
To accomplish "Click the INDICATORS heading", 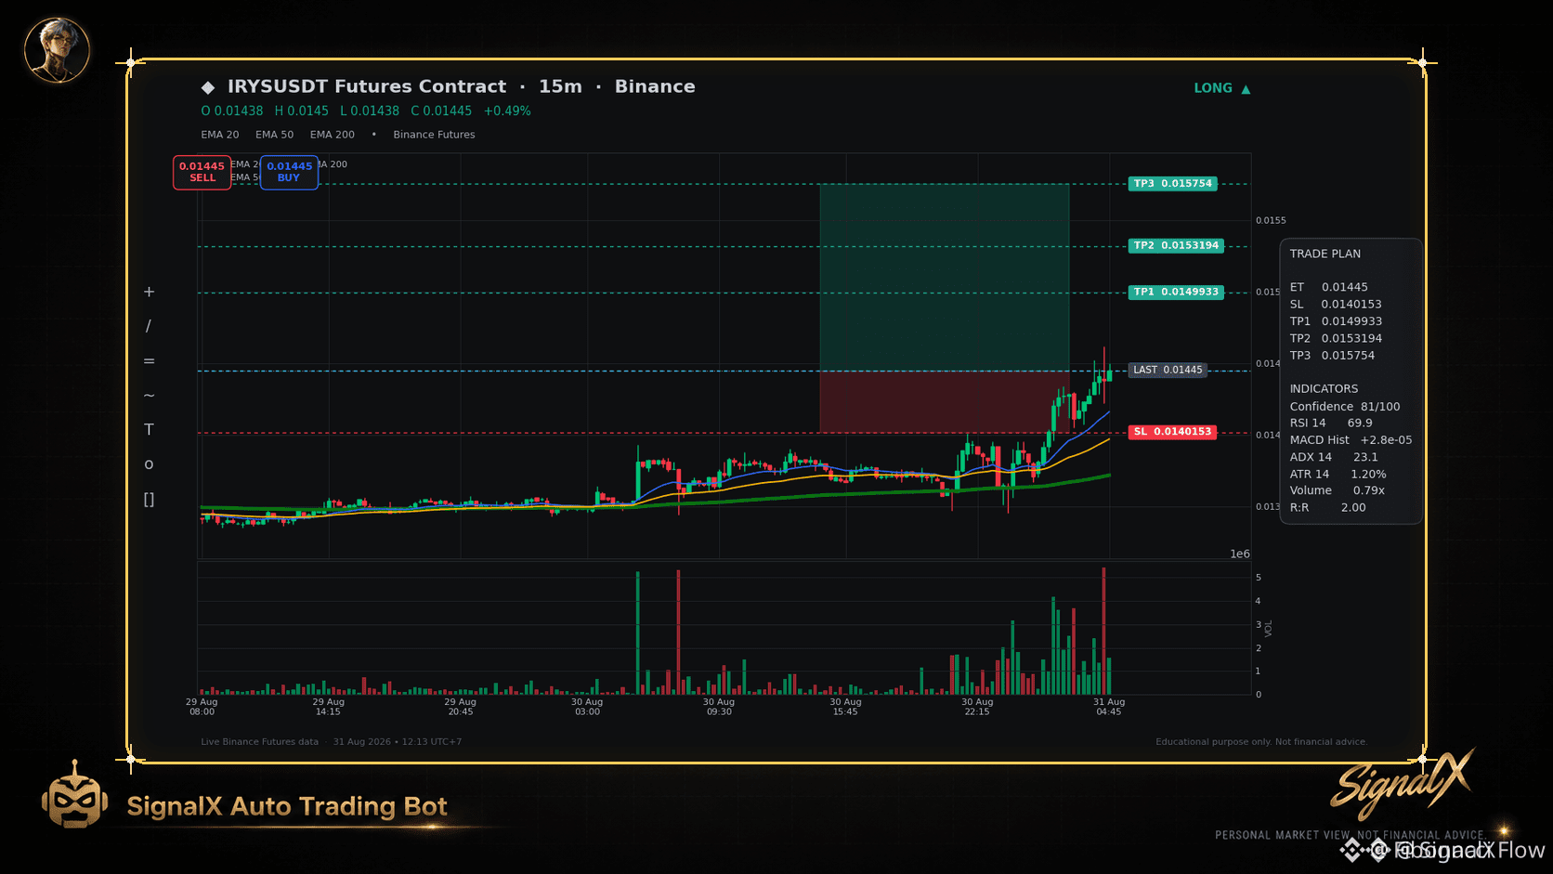I will pyautogui.click(x=1324, y=389).
